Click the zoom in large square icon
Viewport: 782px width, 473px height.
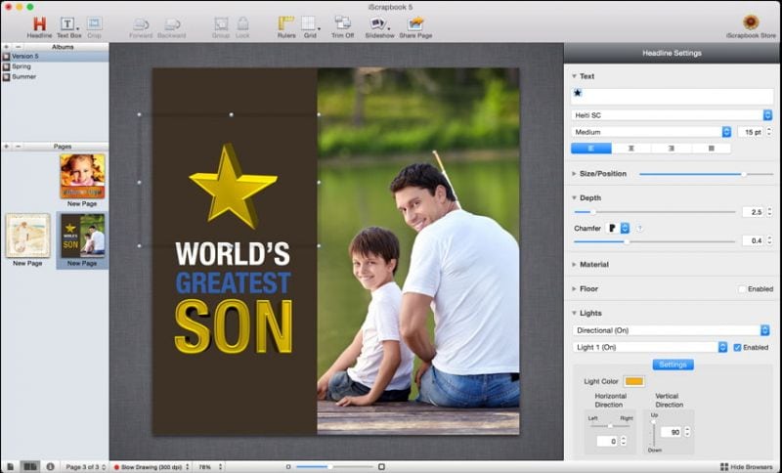[x=381, y=467]
